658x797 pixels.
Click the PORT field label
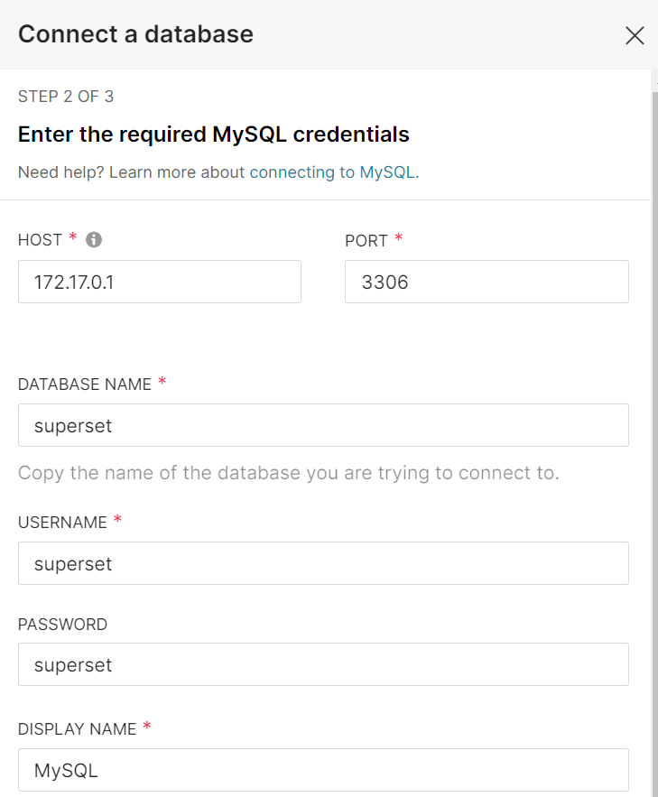tap(366, 241)
